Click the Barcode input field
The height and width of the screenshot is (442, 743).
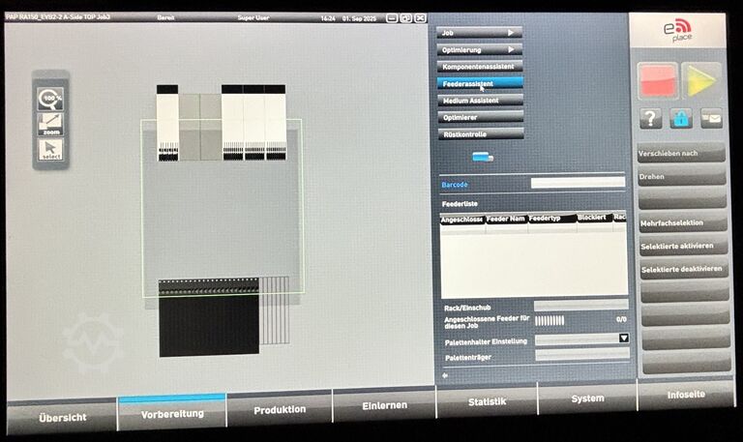pyautogui.click(x=578, y=183)
